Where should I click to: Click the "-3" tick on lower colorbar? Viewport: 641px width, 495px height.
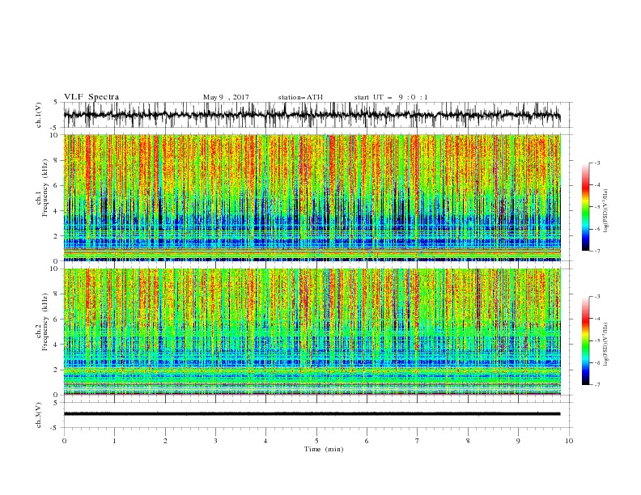click(597, 297)
